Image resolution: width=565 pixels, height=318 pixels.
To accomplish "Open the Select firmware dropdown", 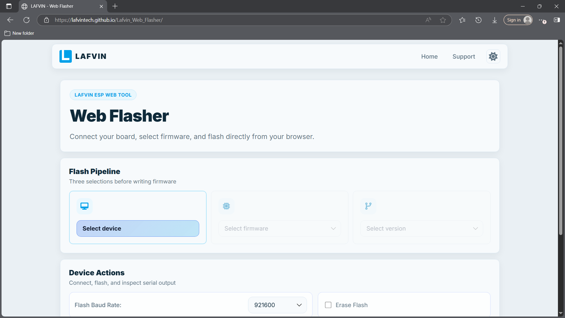I will coord(280,228).
